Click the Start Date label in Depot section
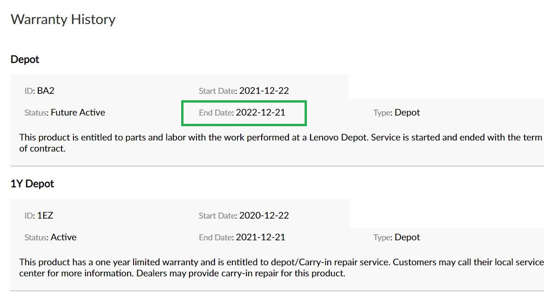This screenshot has width=544, height=299. (218, 91)
